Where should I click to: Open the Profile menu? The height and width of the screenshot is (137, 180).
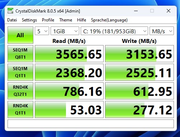pyautogui.click(x=48, y=20)
